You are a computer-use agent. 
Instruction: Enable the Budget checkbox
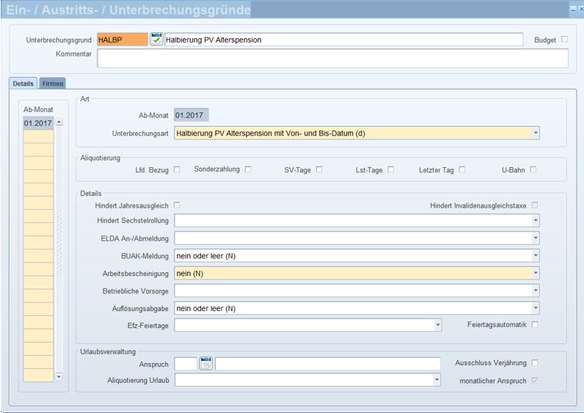coord(564,40)
